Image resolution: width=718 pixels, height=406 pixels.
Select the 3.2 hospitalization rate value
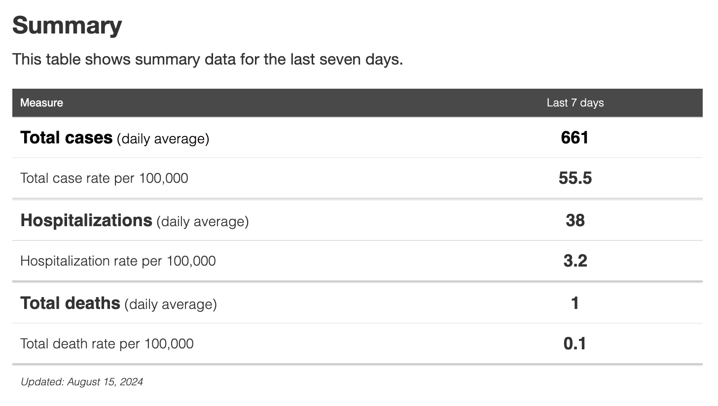point(575,261)
